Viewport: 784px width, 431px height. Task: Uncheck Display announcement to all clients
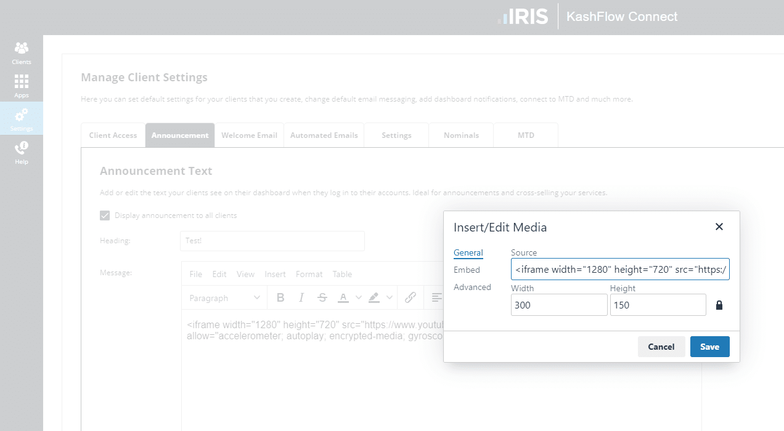tap(105, 216)
